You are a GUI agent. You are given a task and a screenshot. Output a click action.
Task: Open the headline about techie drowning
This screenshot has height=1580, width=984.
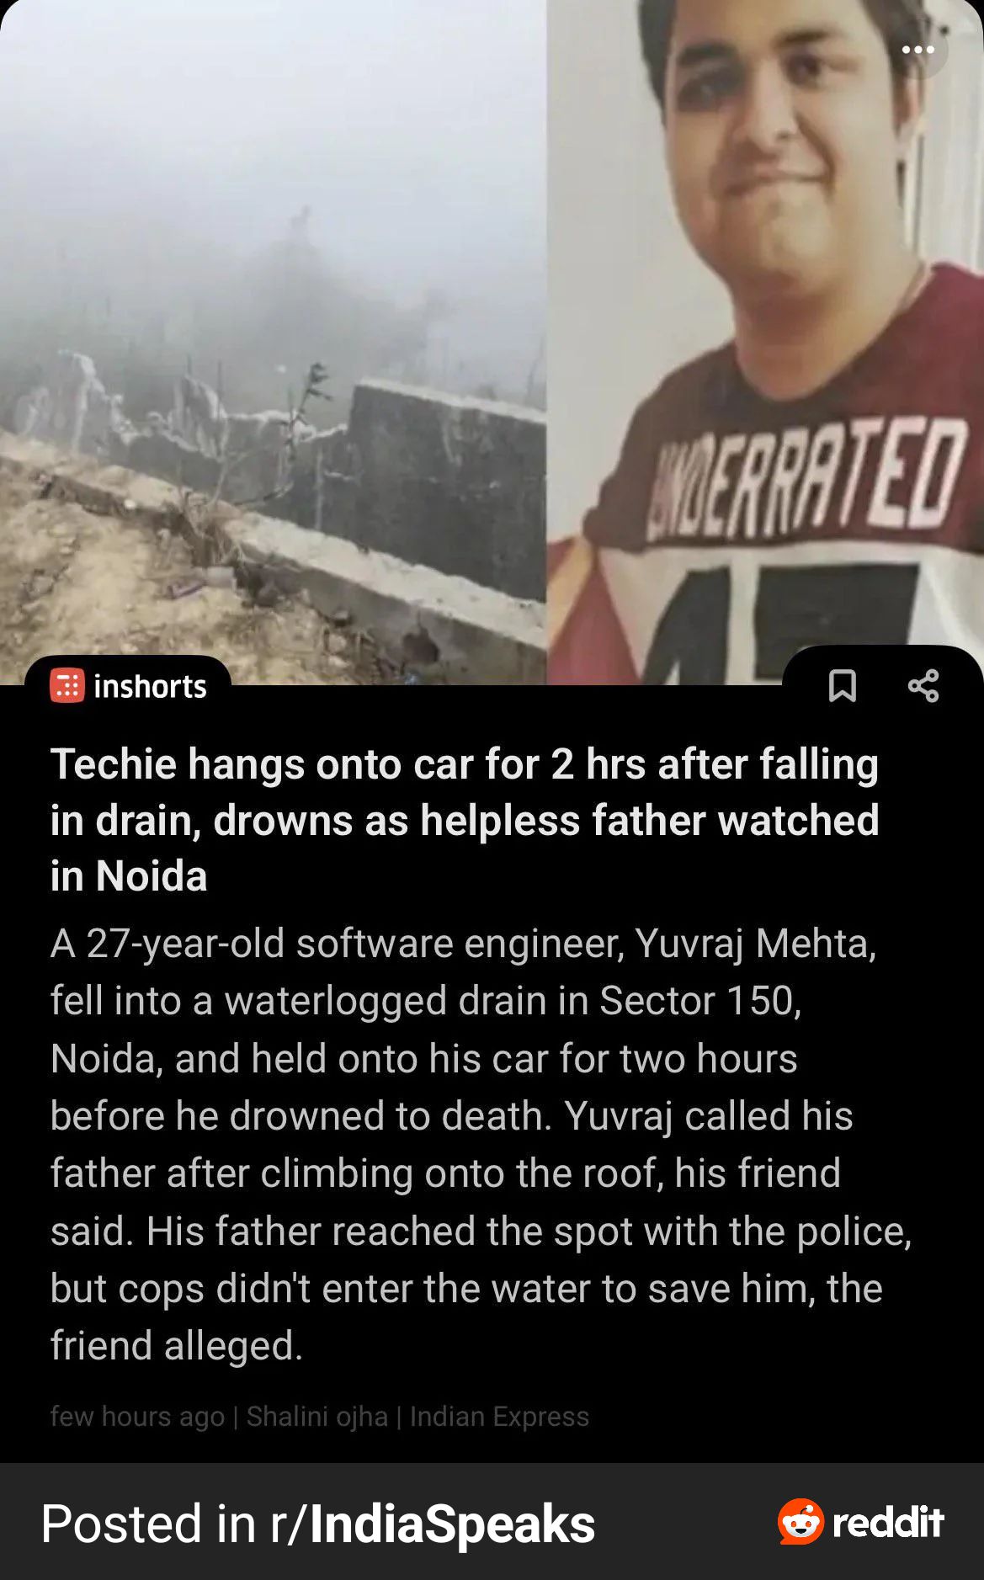point(465,820)
